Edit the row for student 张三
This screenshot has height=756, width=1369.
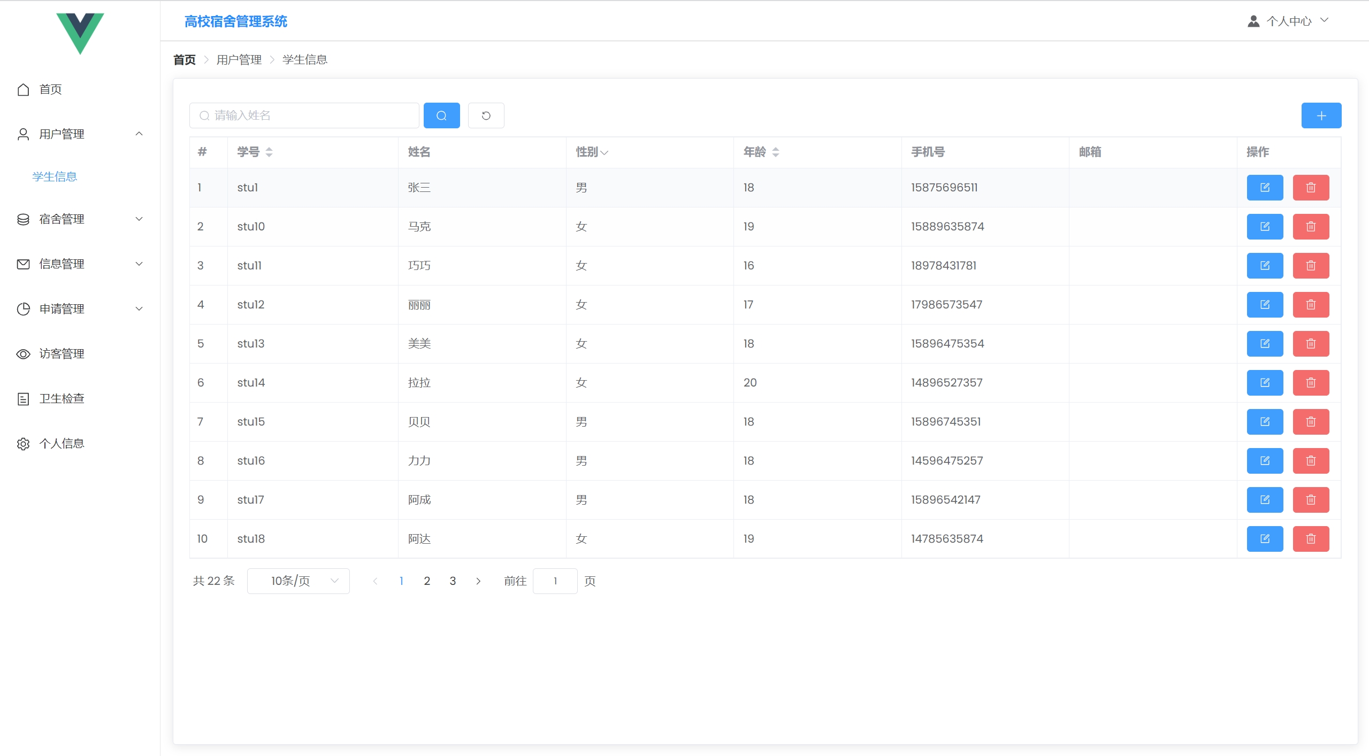[1264, 188]
